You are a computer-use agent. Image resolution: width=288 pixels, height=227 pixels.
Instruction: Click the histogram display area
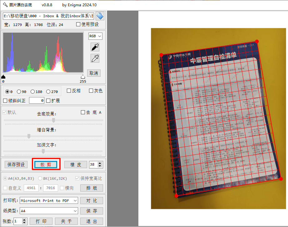click(x=43, y=53)
